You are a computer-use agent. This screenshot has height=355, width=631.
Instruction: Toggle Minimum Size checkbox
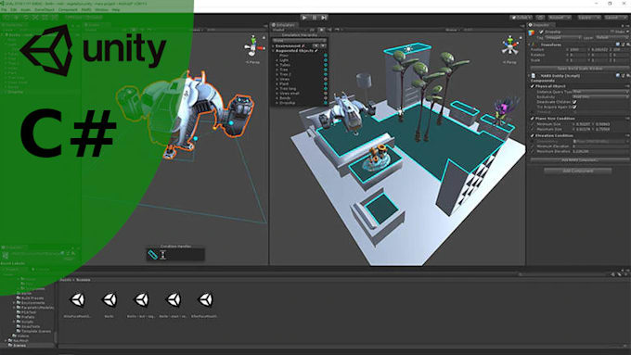(x=534, y=124)
